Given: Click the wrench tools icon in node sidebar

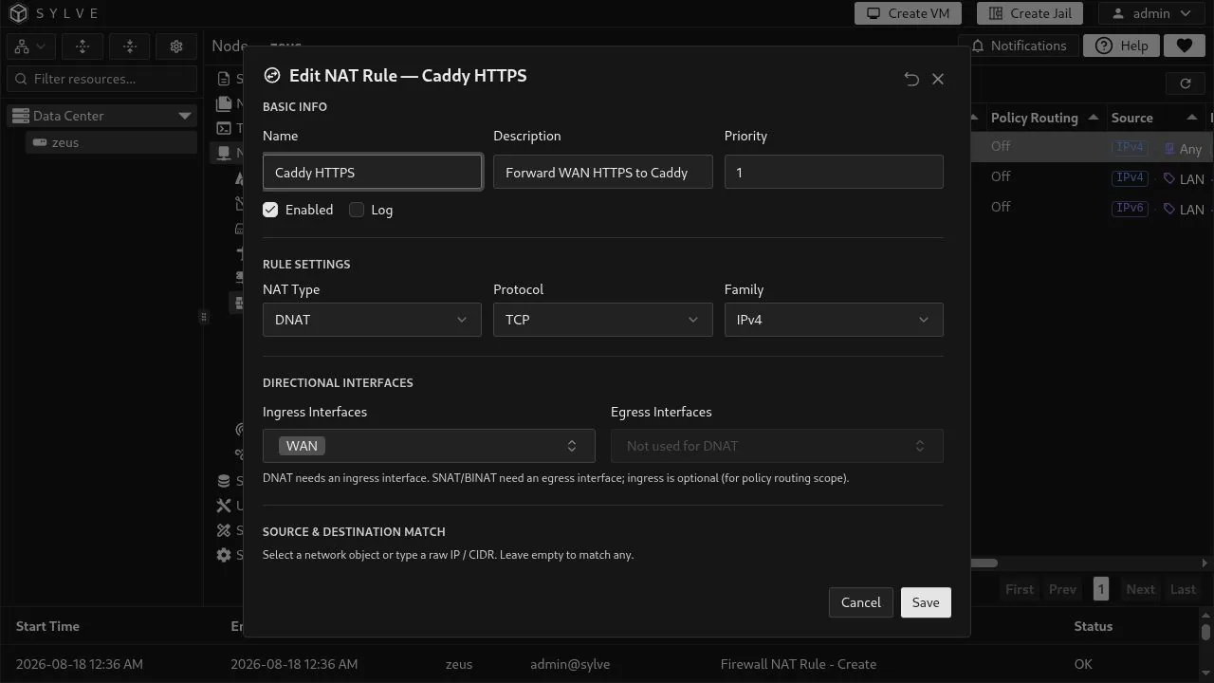Looking at the screenshot, I should (224, 506).
